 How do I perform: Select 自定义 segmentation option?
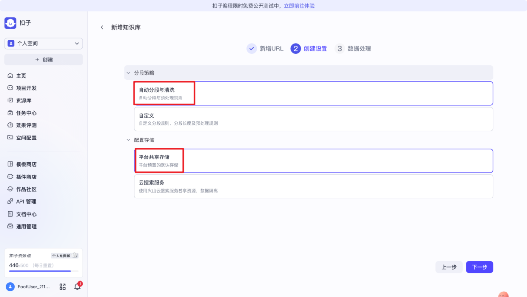click(313, 119)
